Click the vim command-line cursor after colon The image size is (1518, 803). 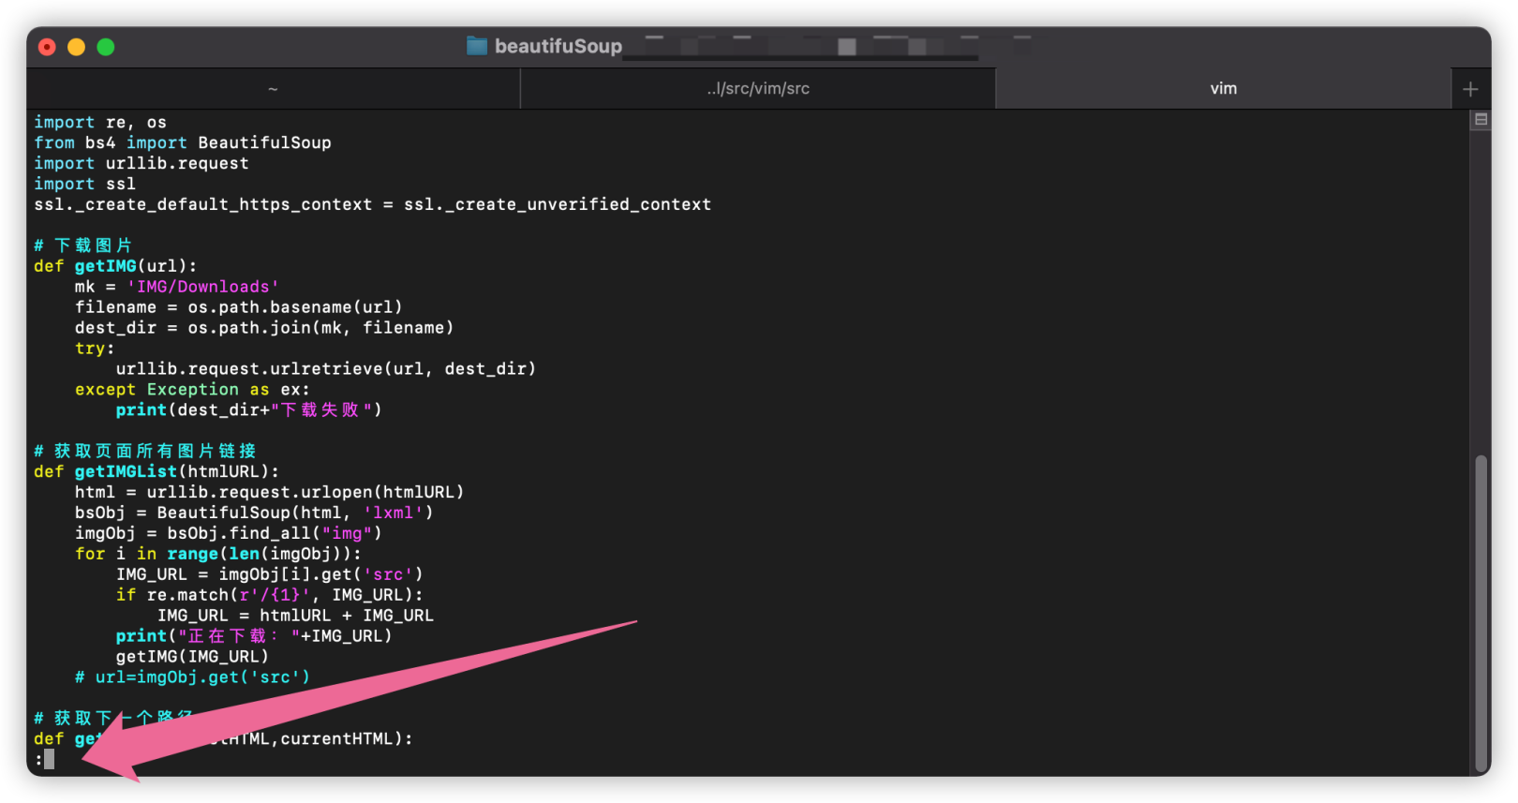coord(49,759)
